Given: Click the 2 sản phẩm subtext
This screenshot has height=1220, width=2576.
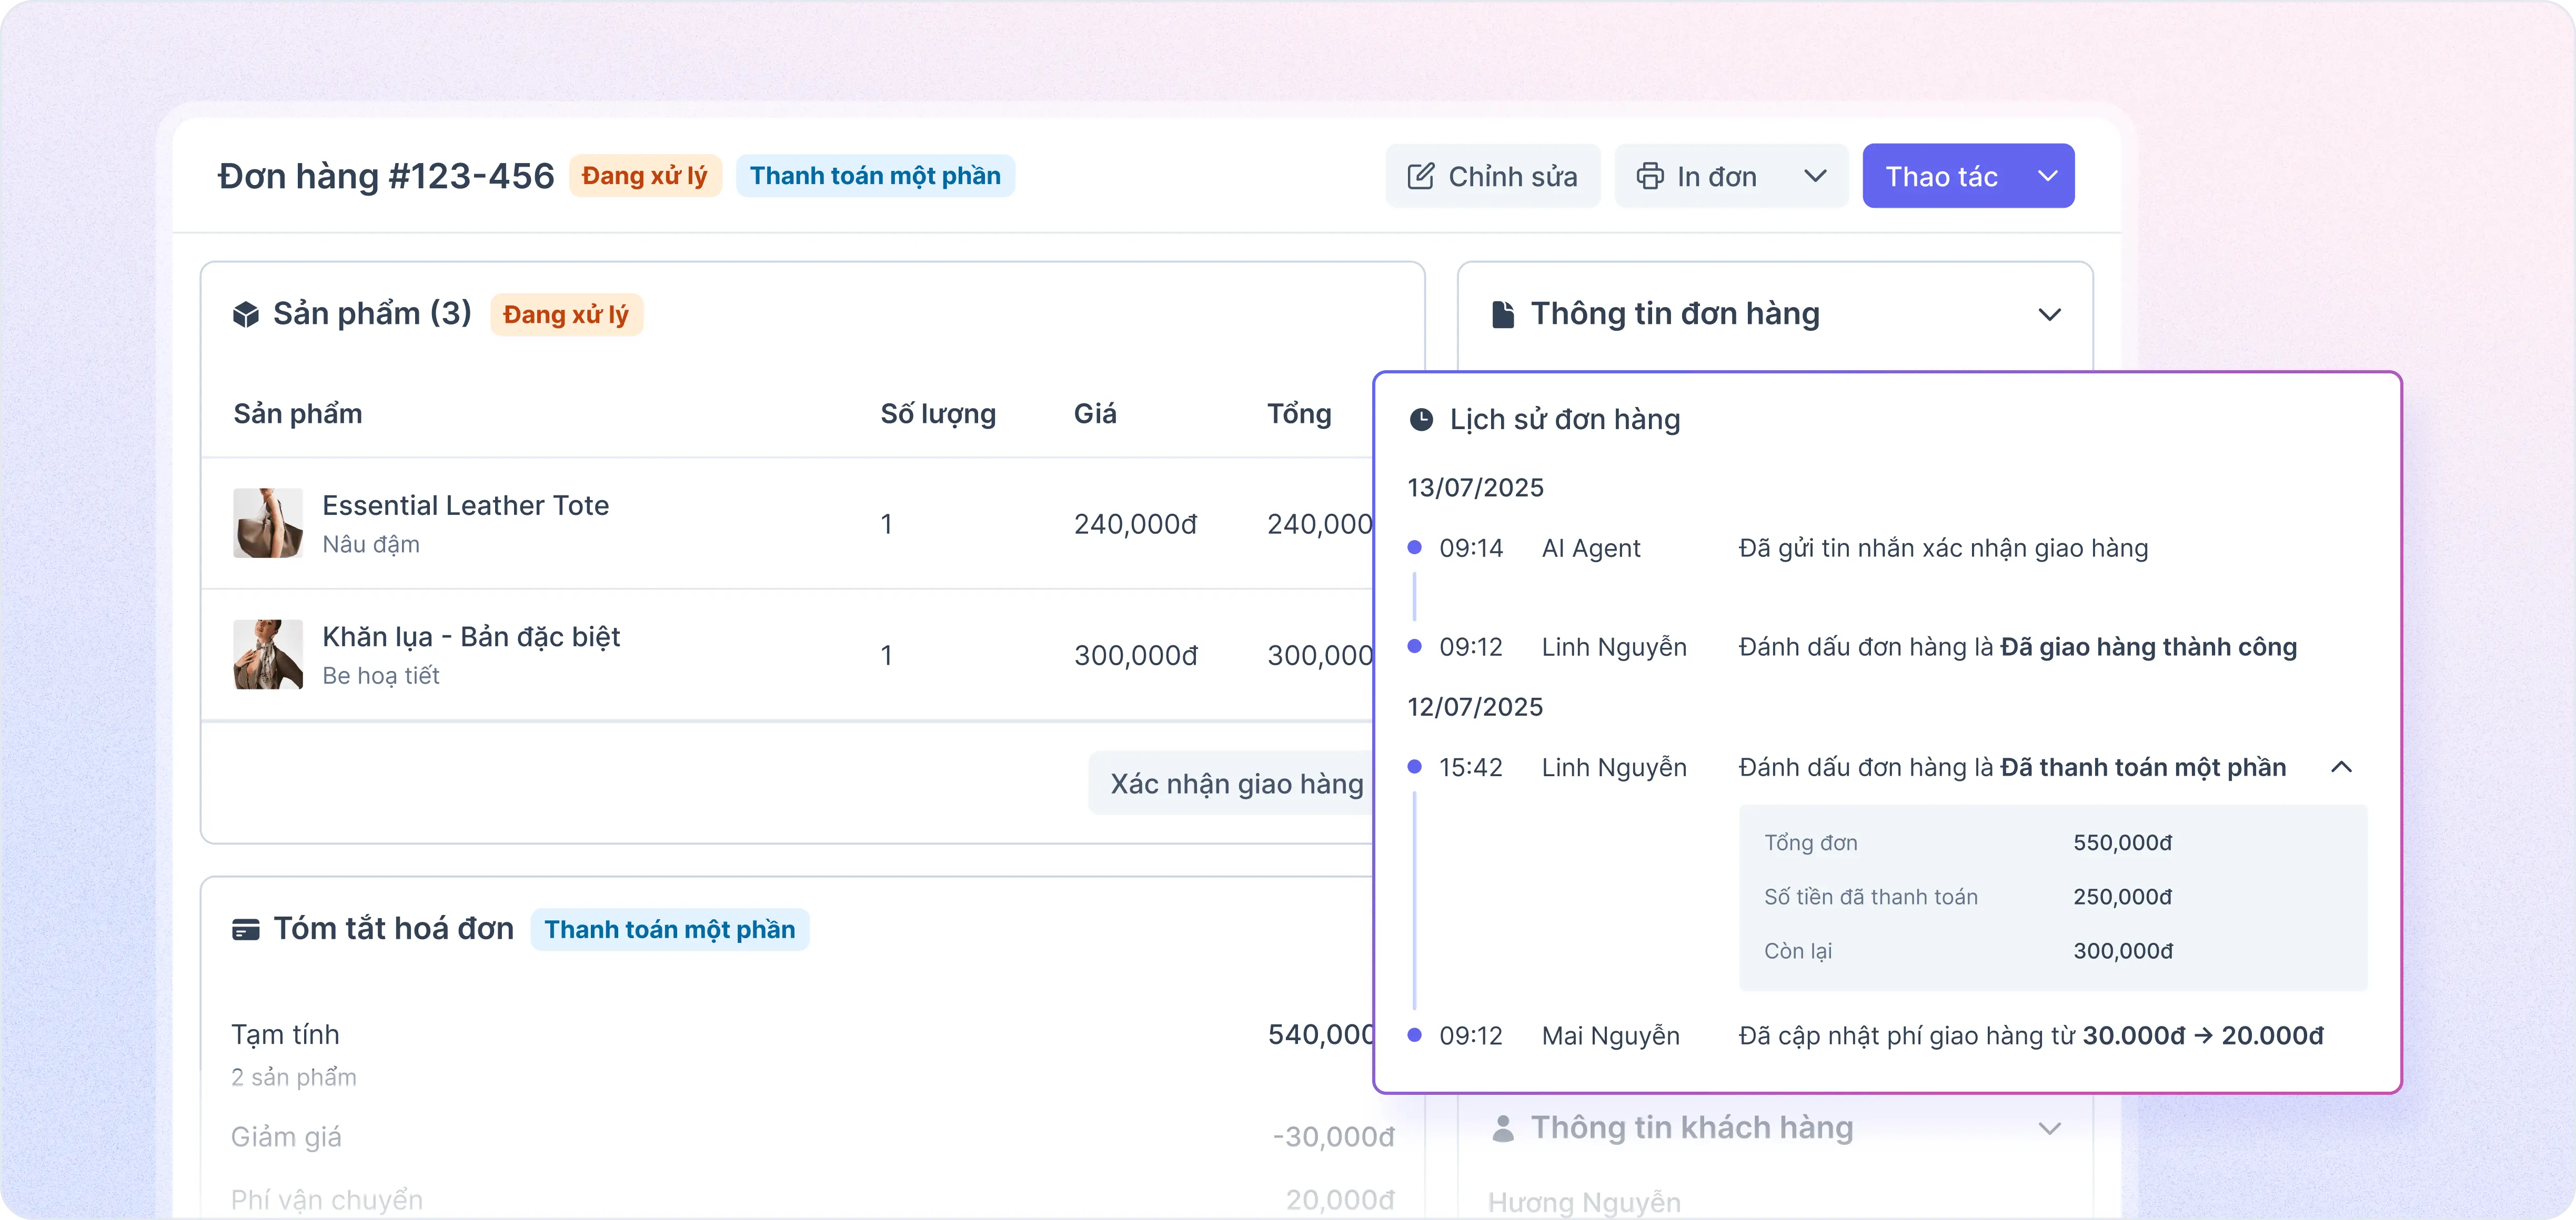Looking at the screenshot, I should 294,1077.
